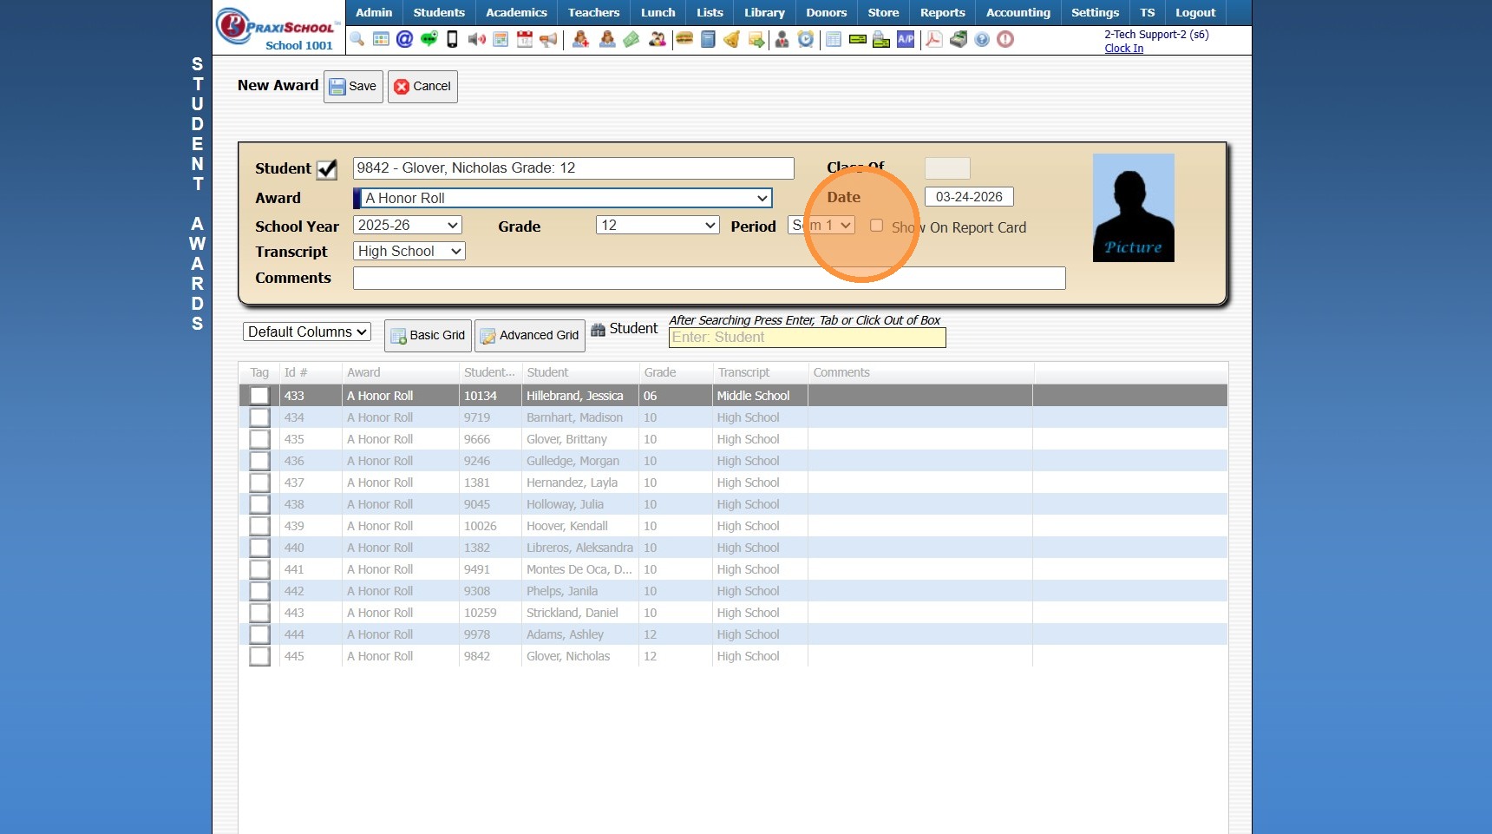Image resolution: width=1492 pixels, height=834 pixels.
Task: Click the woman icon with red plus
Action: click(x=581, y=39)
